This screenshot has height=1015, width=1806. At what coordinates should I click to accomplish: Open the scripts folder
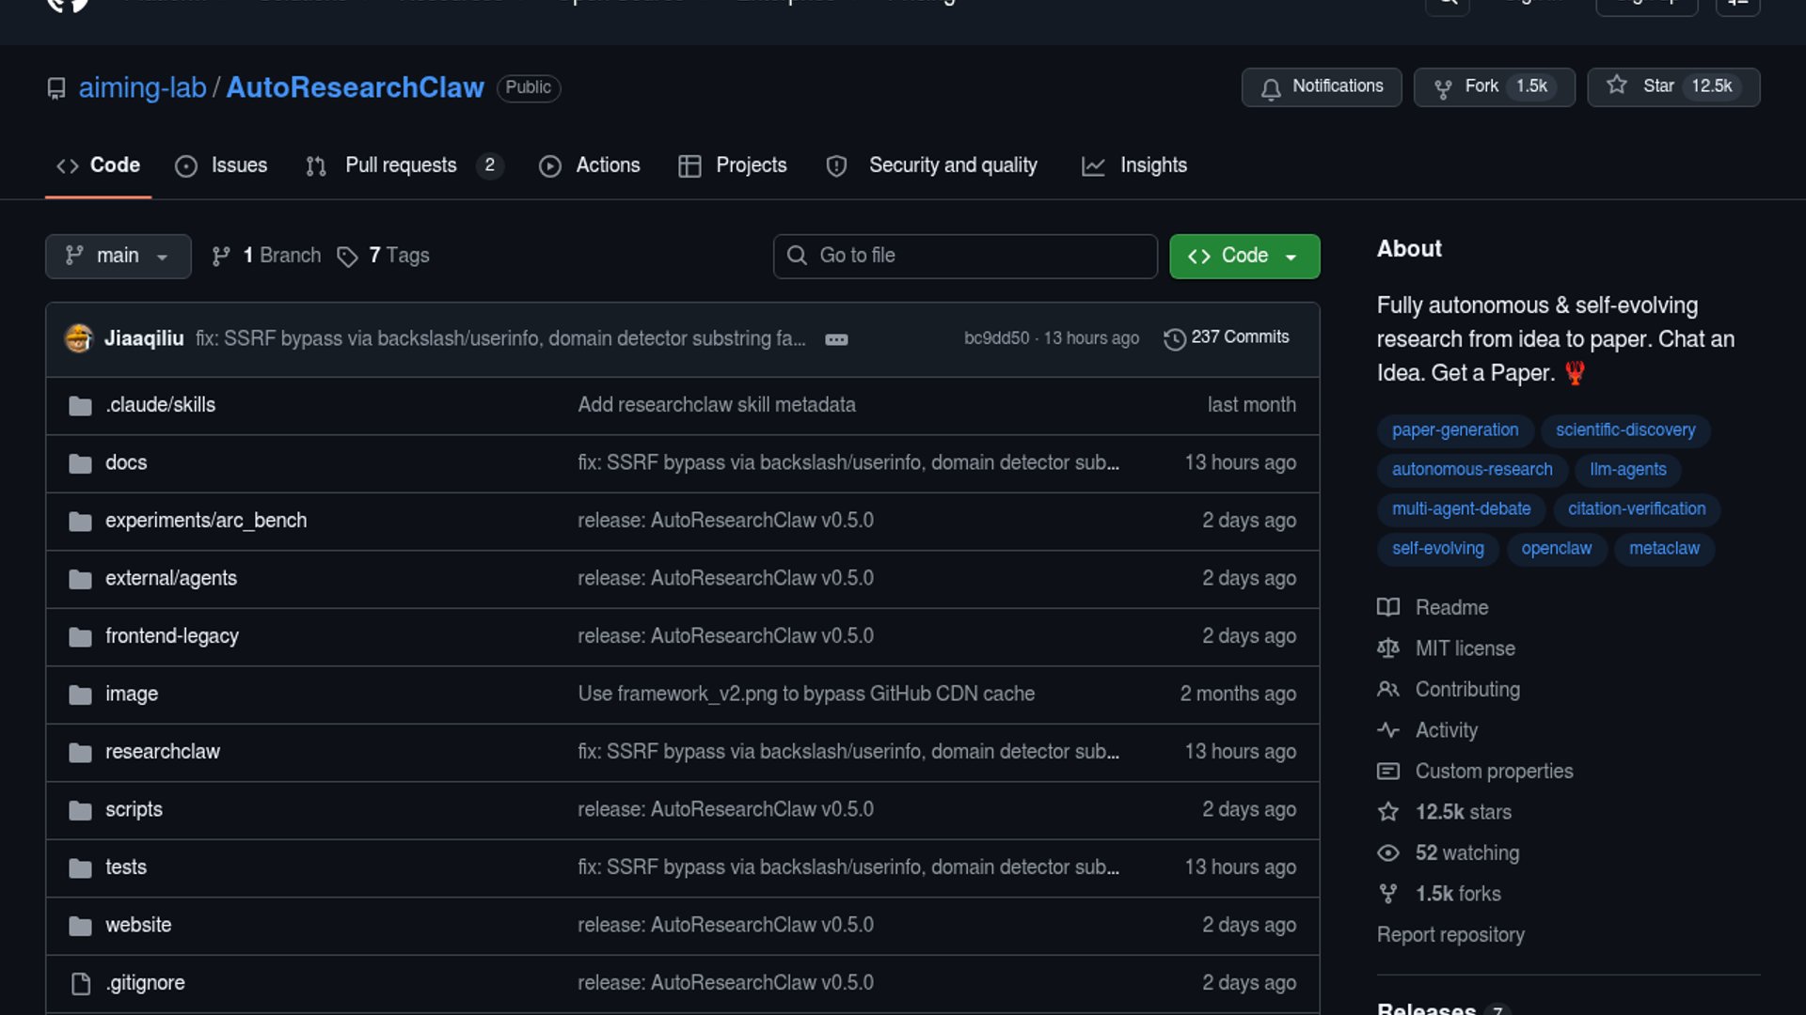tap(134, 810)
